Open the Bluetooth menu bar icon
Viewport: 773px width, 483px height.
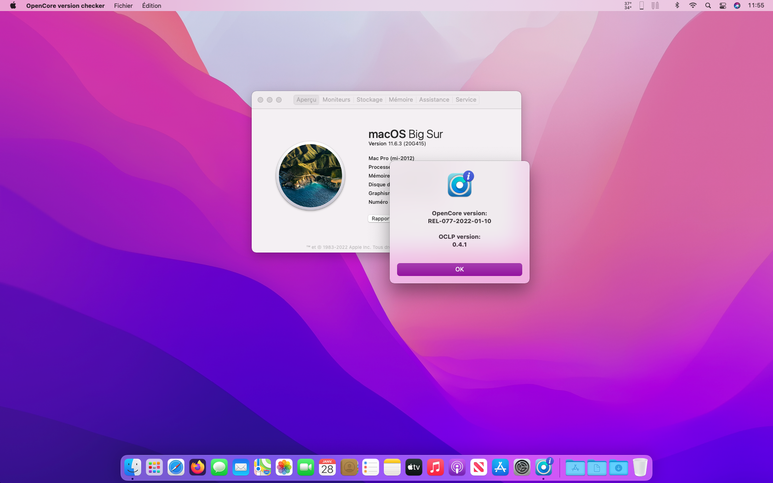677,6
